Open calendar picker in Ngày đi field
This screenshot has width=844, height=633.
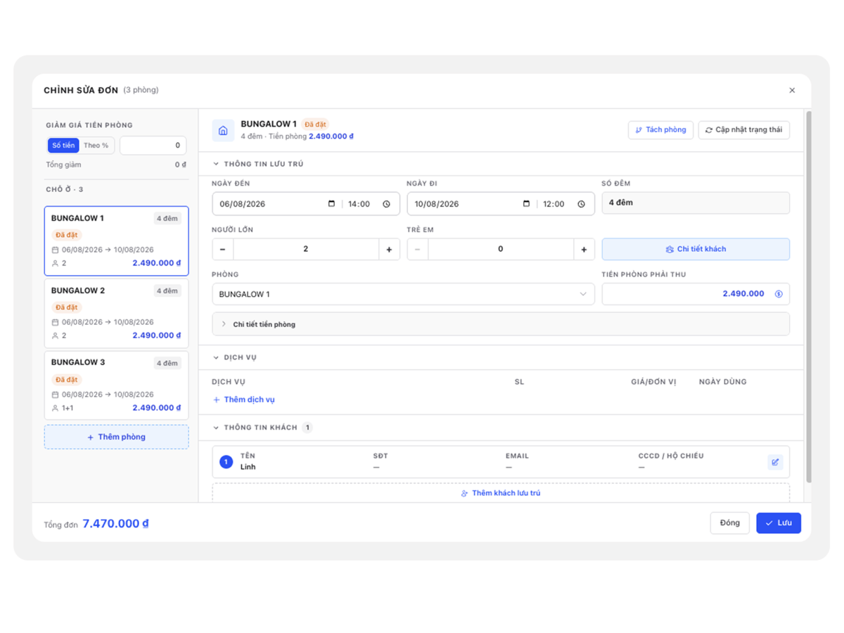click(527, 204)
